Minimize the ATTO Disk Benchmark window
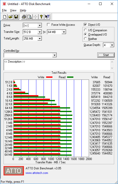Screen dimensions: 118x184 [89, 4]
